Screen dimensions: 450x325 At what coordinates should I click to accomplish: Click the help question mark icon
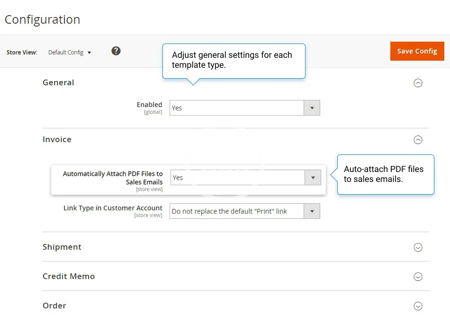(x=116, y=51)
